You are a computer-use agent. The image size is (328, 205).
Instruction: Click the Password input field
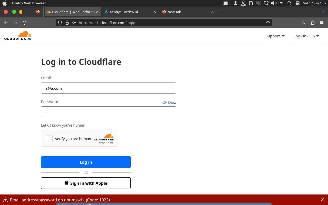[x=109, y=112]
